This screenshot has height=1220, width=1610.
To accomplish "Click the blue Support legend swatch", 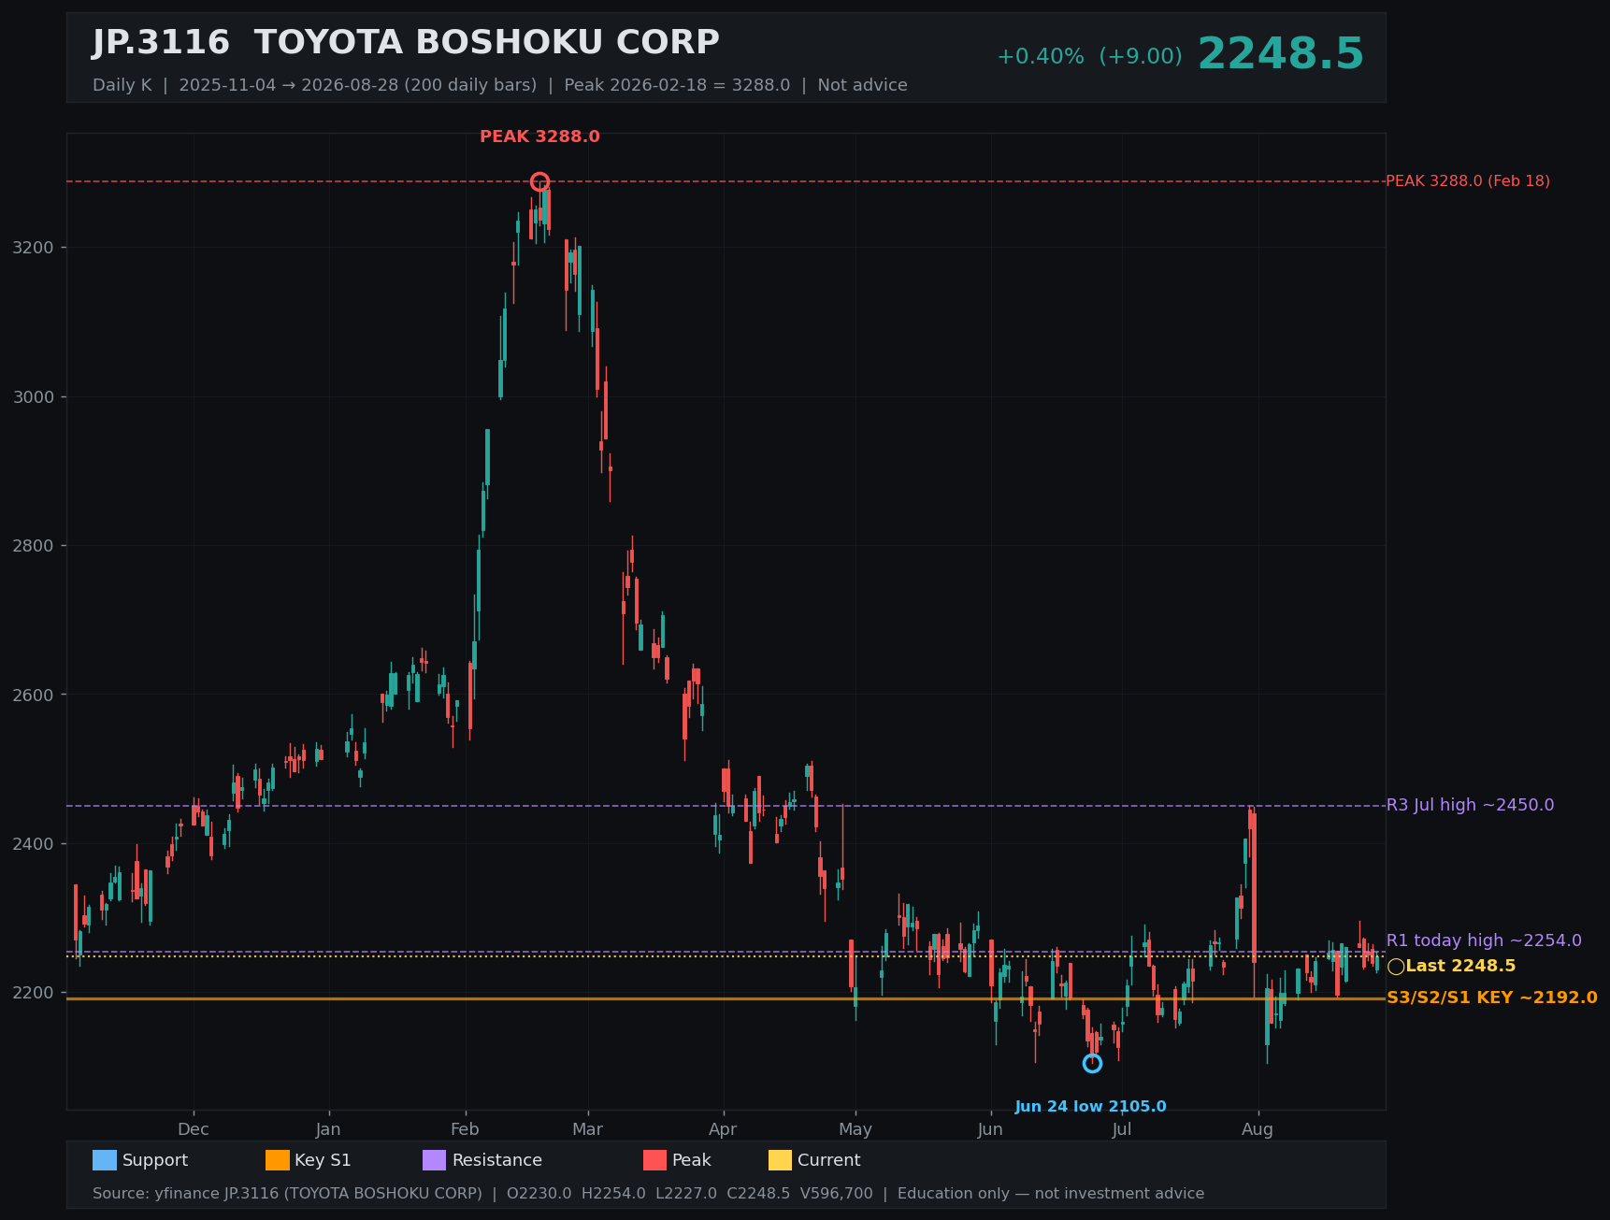I will (105, 1160).
